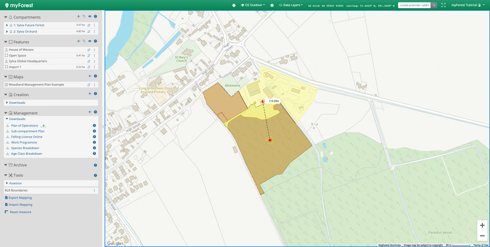Add a new compartment with plus icon
This screenshot has width=490, height=247.
coord(78,17)
